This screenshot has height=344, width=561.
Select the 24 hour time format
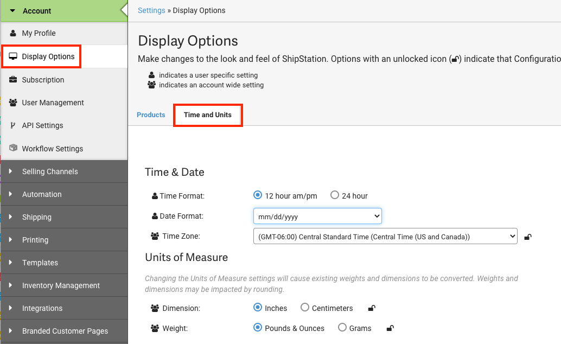[x=335, y=195]
